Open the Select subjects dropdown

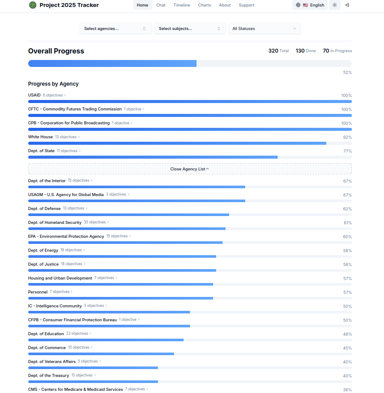click(190, 29)
